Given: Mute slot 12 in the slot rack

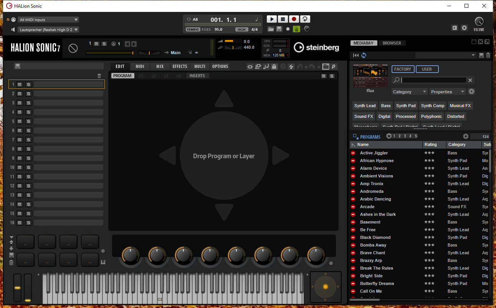Looking at the screenshot, I should pyautogui.click(x=20, y=186).
